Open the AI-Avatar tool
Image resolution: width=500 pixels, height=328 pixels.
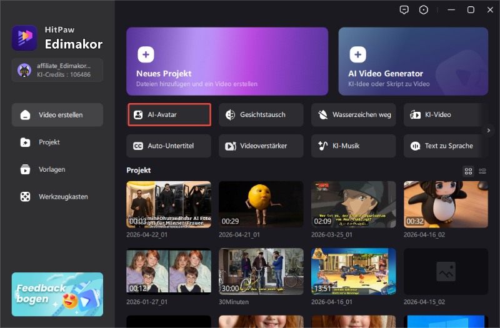169,115
